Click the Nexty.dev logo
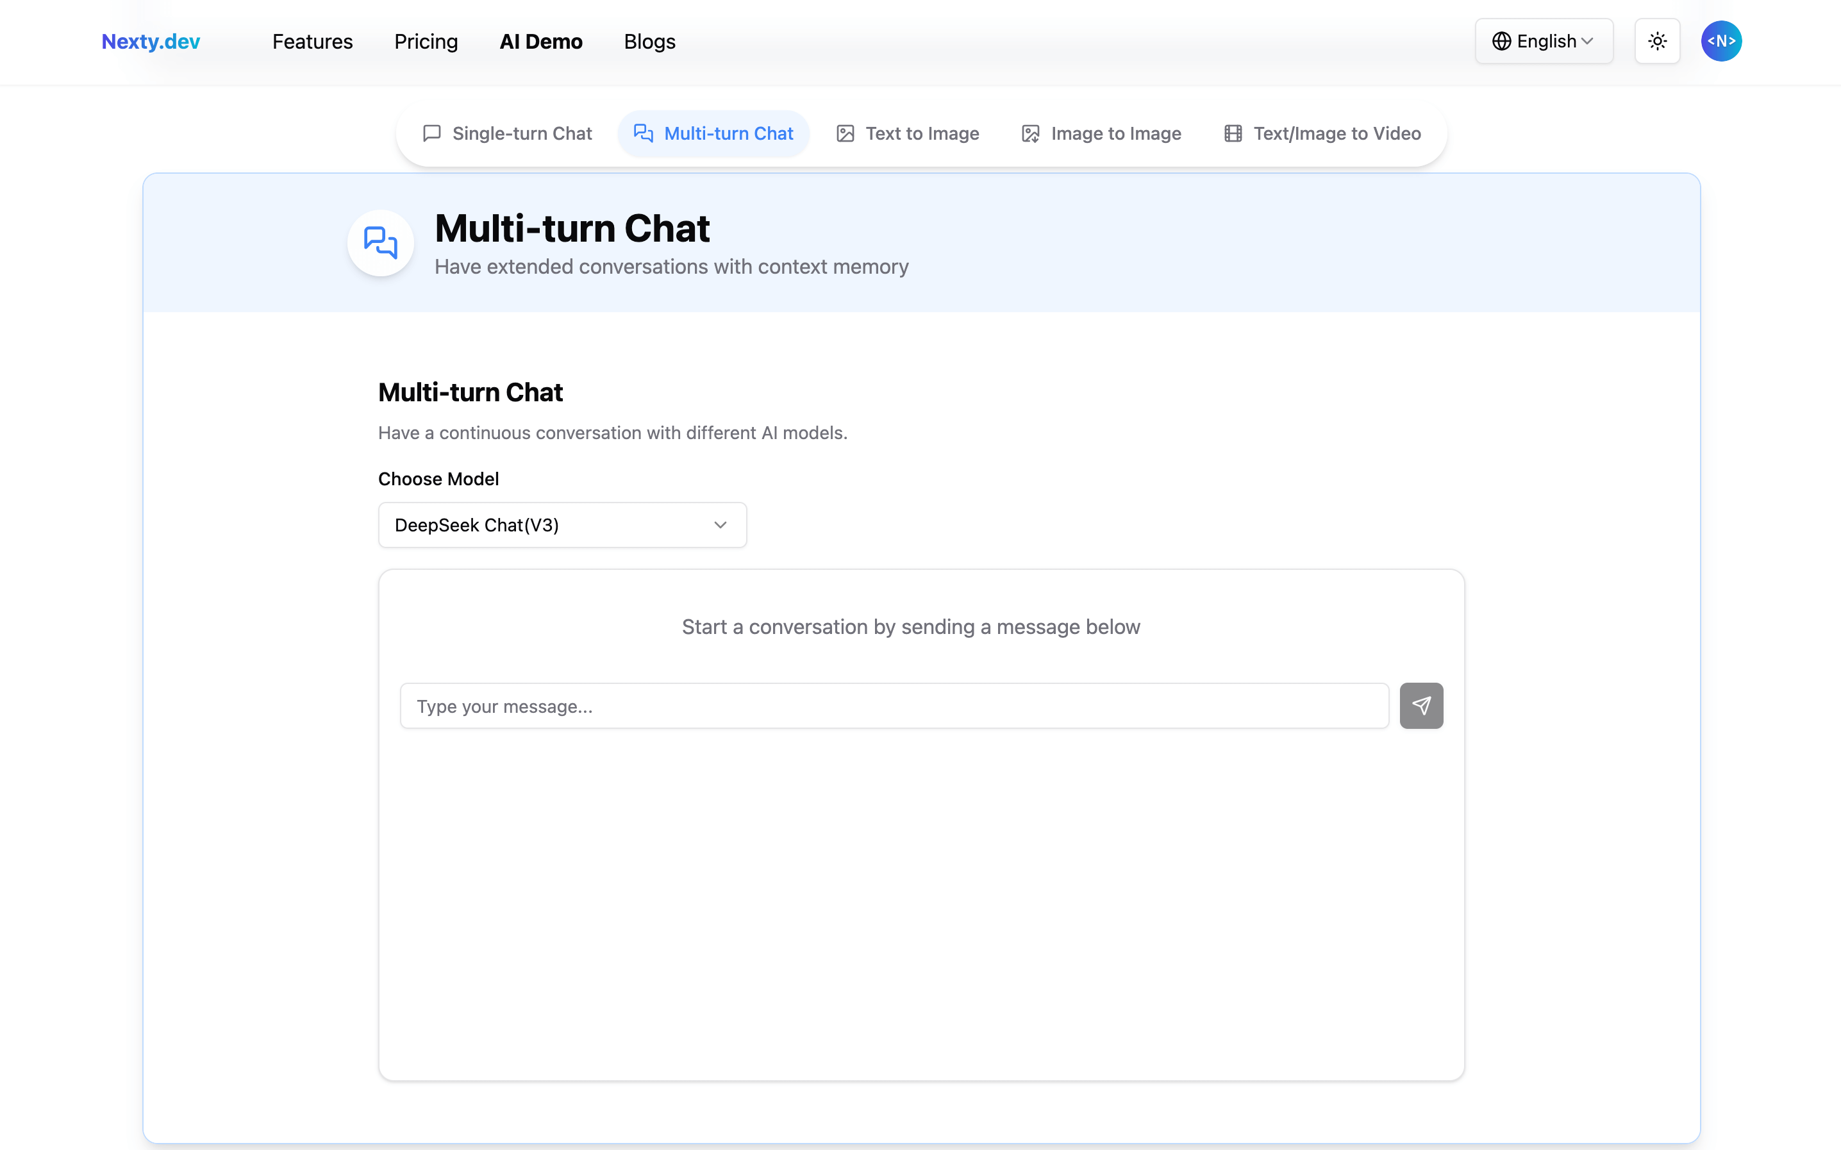Image resolution: width=1841 pixels, height=1150 pixels. point(151,41)
